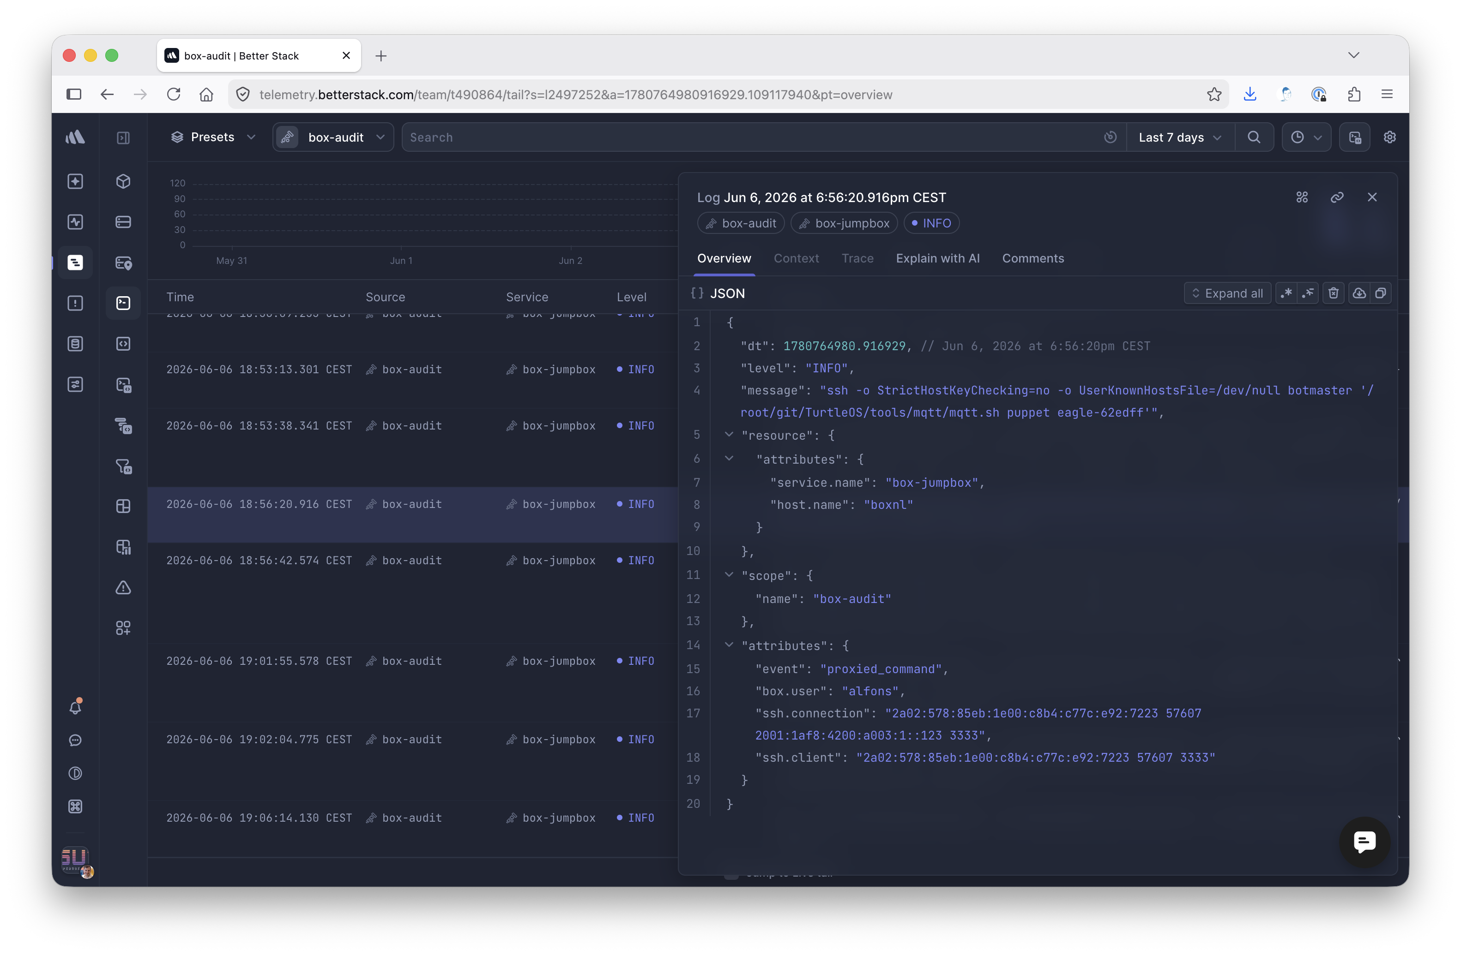1461x955 pixels.
Task: Copy the JSON with copy icon
Action: (x=1381, y=293)
